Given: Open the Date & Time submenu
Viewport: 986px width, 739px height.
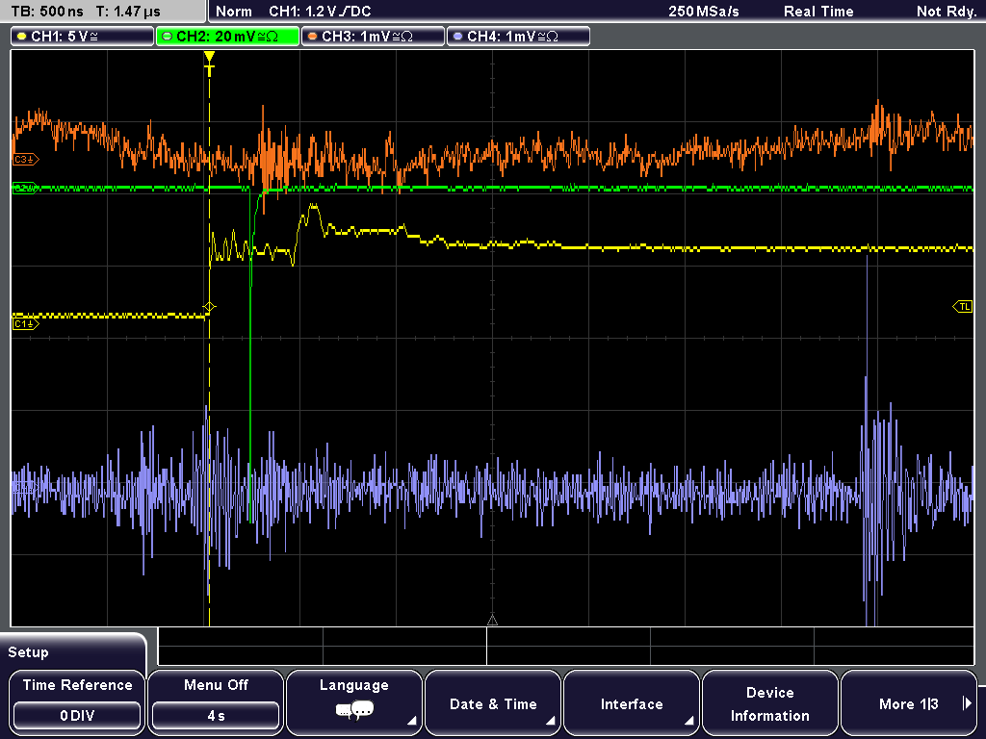Looking at the screenshot, I should pyautogui.click(x=493, y=702).
